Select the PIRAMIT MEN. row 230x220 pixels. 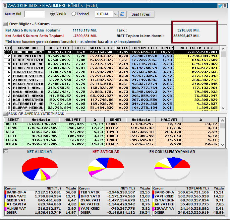(112, 88)
